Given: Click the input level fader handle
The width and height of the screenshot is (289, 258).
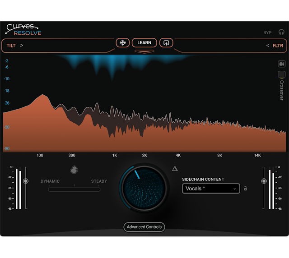Looking at the screenshot, I should coord(26,181).
